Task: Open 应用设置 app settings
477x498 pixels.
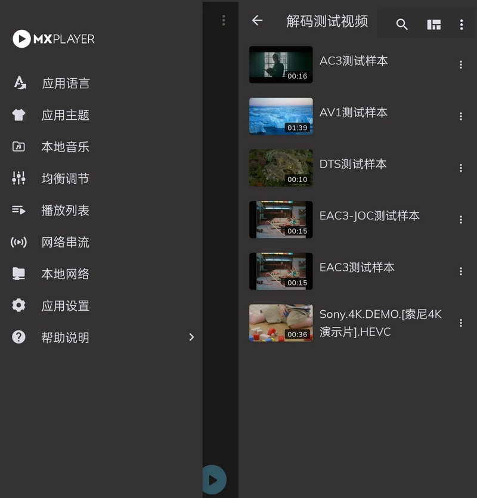Action: [x=66, y=306]
